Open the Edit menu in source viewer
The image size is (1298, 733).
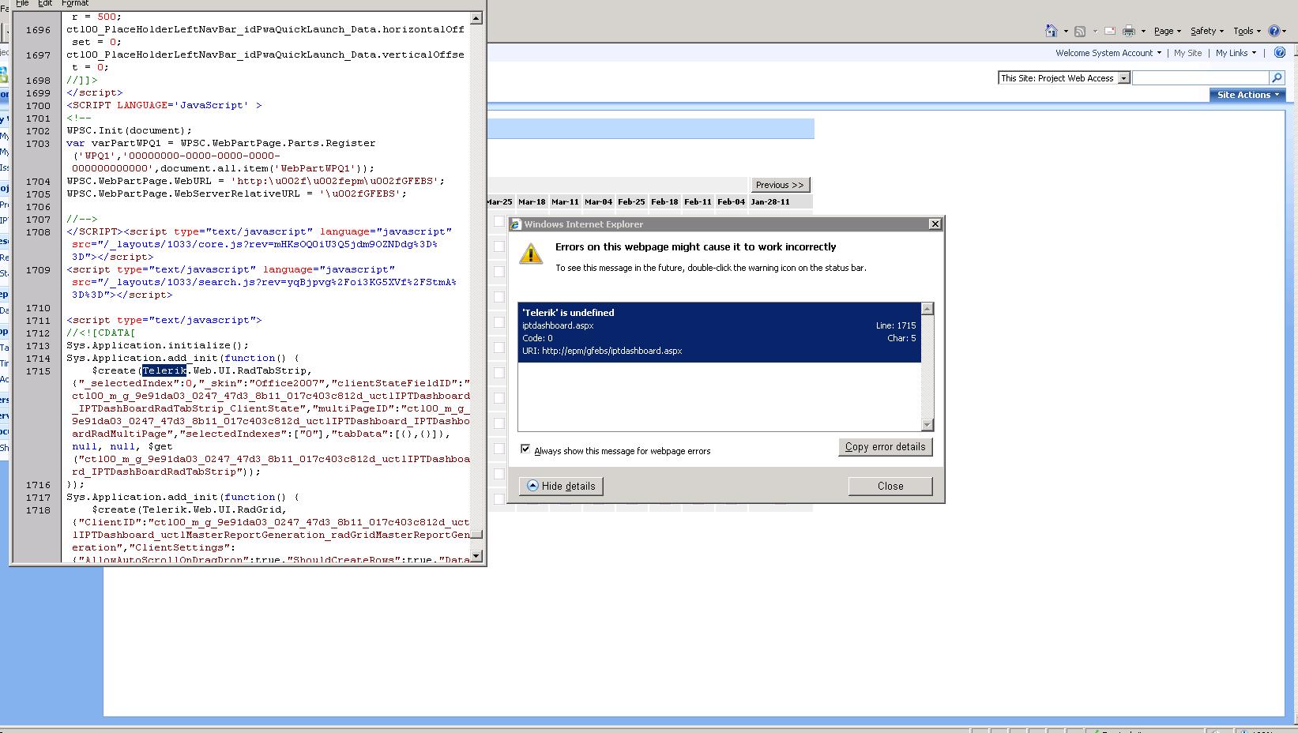tap(45, 3)
